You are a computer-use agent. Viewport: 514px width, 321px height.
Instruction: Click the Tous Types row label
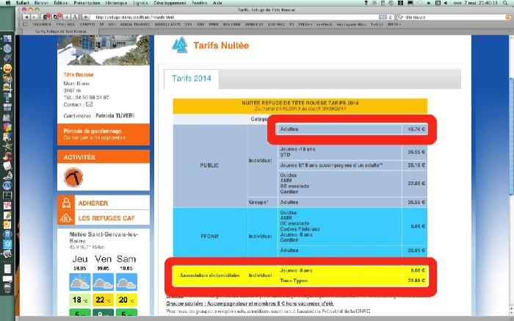click(x=294, y=281)
